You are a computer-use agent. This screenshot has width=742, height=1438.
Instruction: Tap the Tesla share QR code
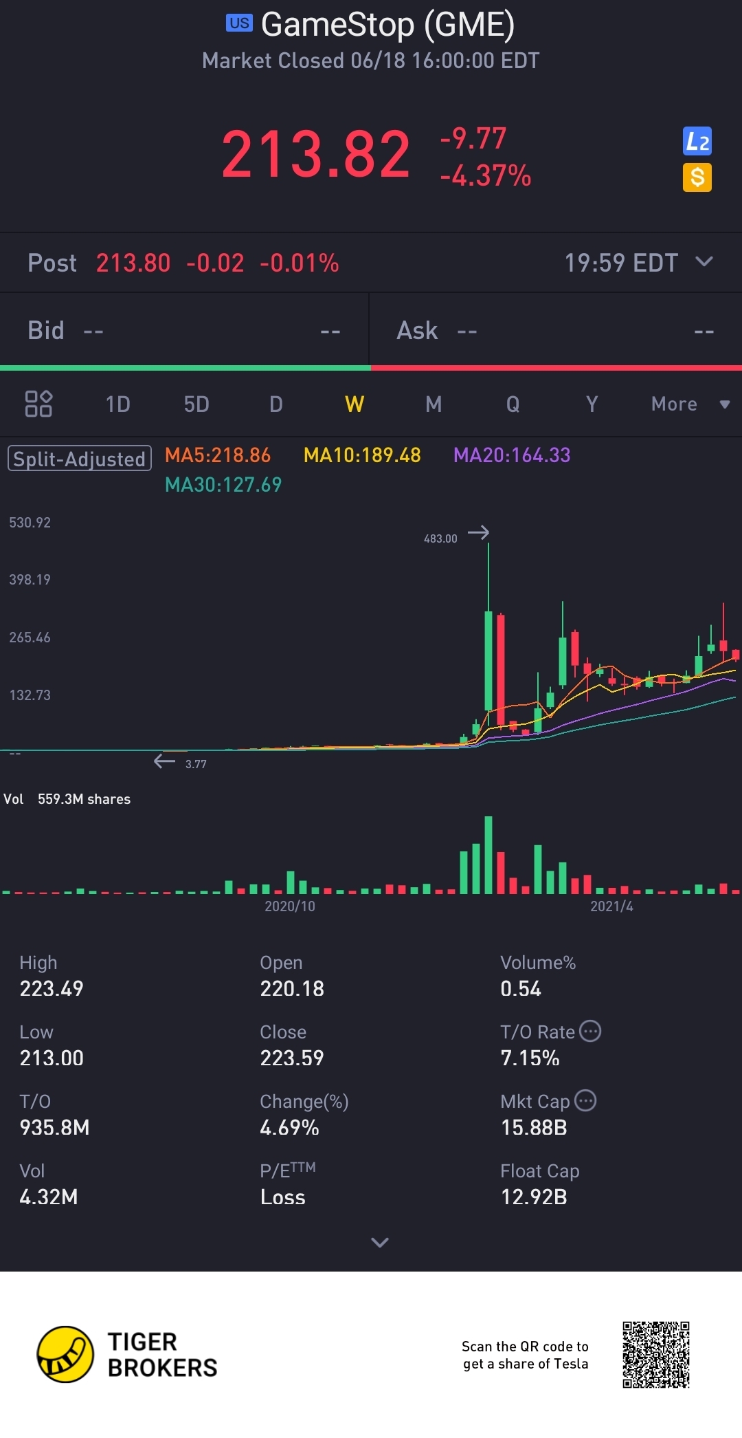[656, 1354]
